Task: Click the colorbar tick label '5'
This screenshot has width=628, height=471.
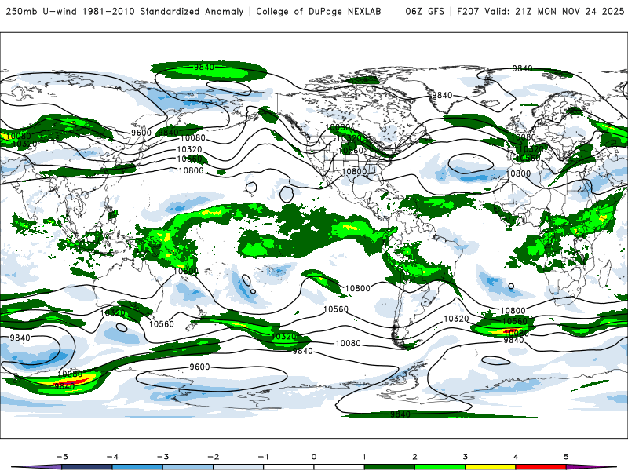Action: point(566,457)
